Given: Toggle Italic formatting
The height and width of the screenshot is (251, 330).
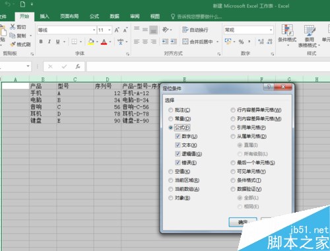Looking at the screenshot, I should pyautogui.click(x=49, y=42).
